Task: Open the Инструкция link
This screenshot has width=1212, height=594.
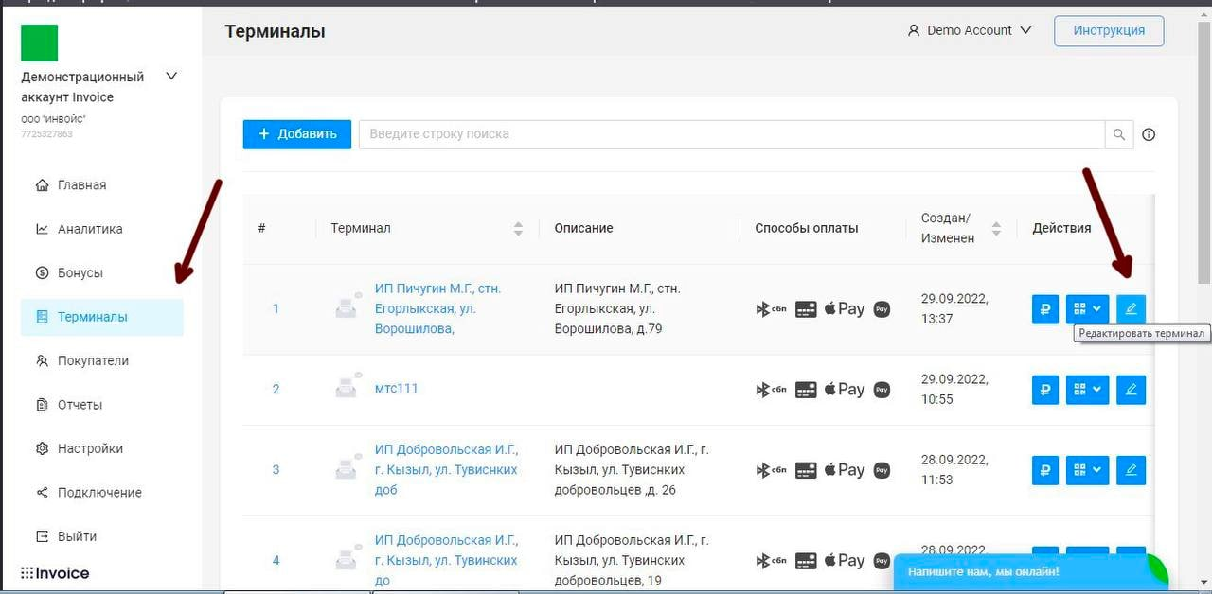Action: (1108, 30)
